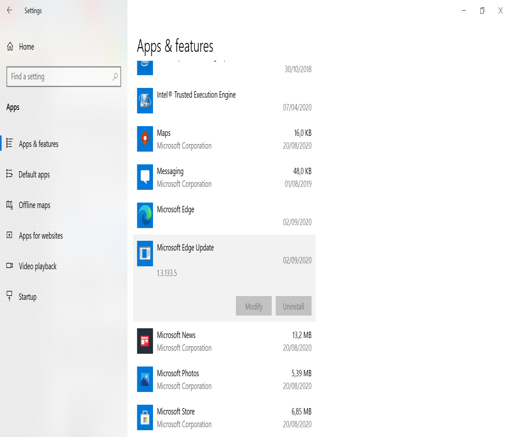Image resolution: width=510 pixels, height=437 pixels.
Task: Click the Microsoft Store app icon
Action: (145, 417)
